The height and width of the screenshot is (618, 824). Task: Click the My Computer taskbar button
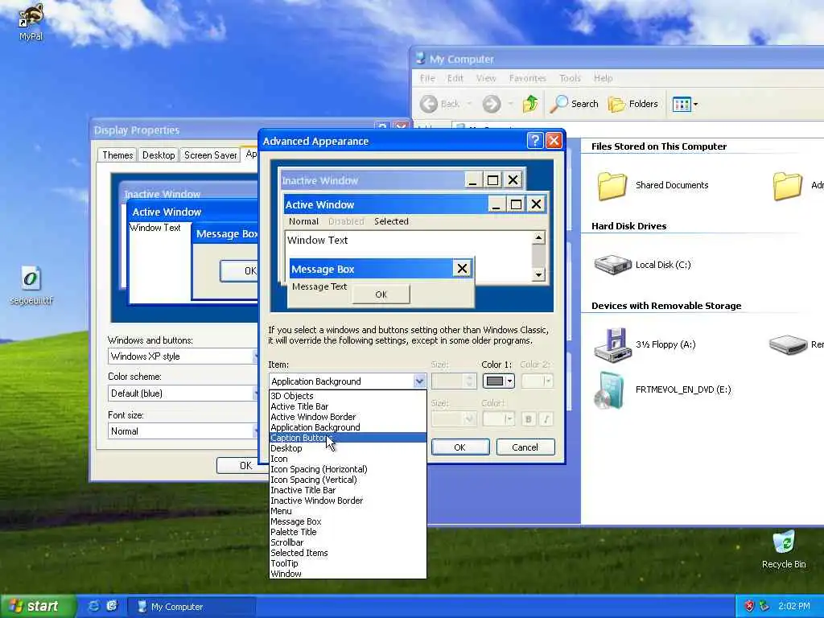pos(192,607)
